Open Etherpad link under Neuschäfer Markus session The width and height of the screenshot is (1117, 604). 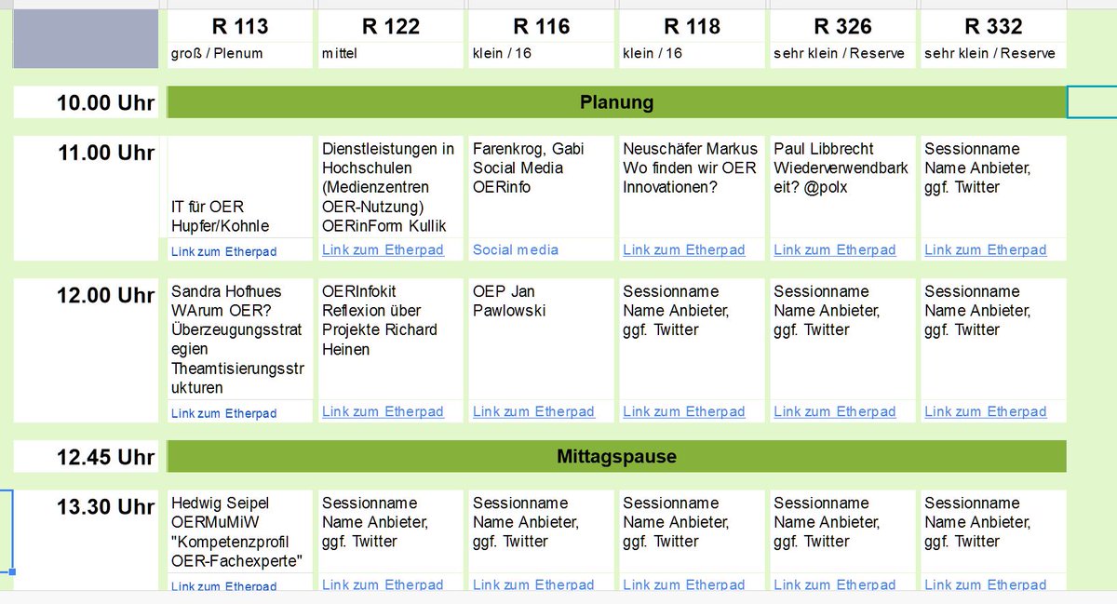pyautogui.click(x=684, y=249)
